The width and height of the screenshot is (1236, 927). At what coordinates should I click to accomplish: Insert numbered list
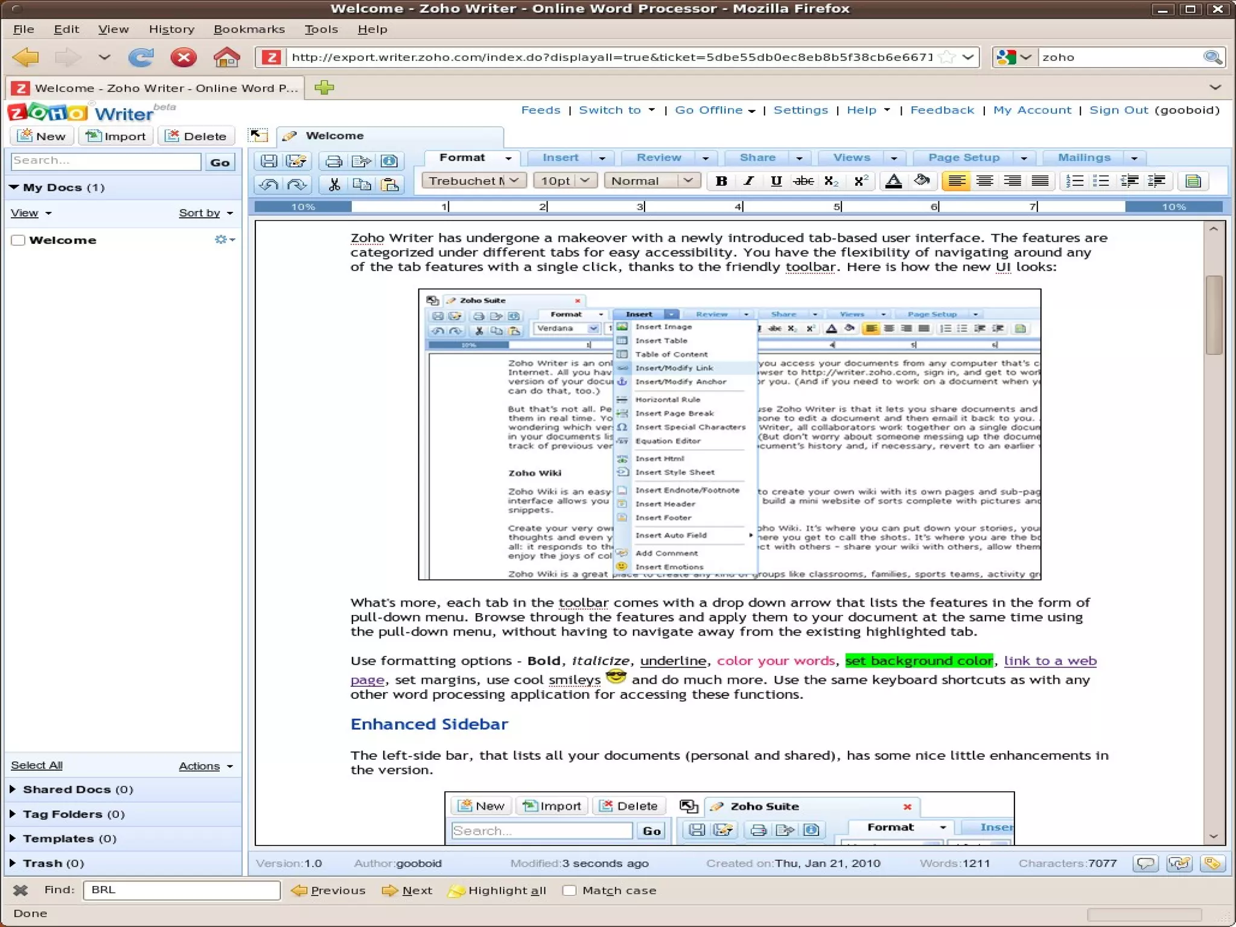point(1074,181)
